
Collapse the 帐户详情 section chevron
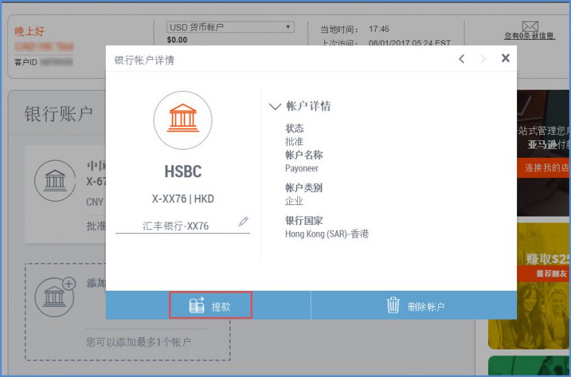(274, 107)
